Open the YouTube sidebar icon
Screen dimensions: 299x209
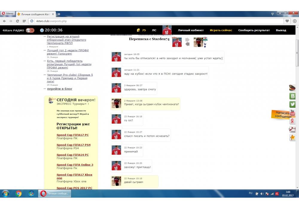(292, 113)
